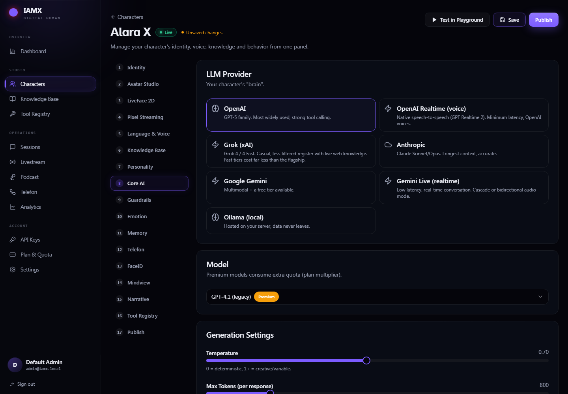This screenshot has height=394, width=568.
Task: Click the purple Publish button at top
Action: tap(544, 20)
